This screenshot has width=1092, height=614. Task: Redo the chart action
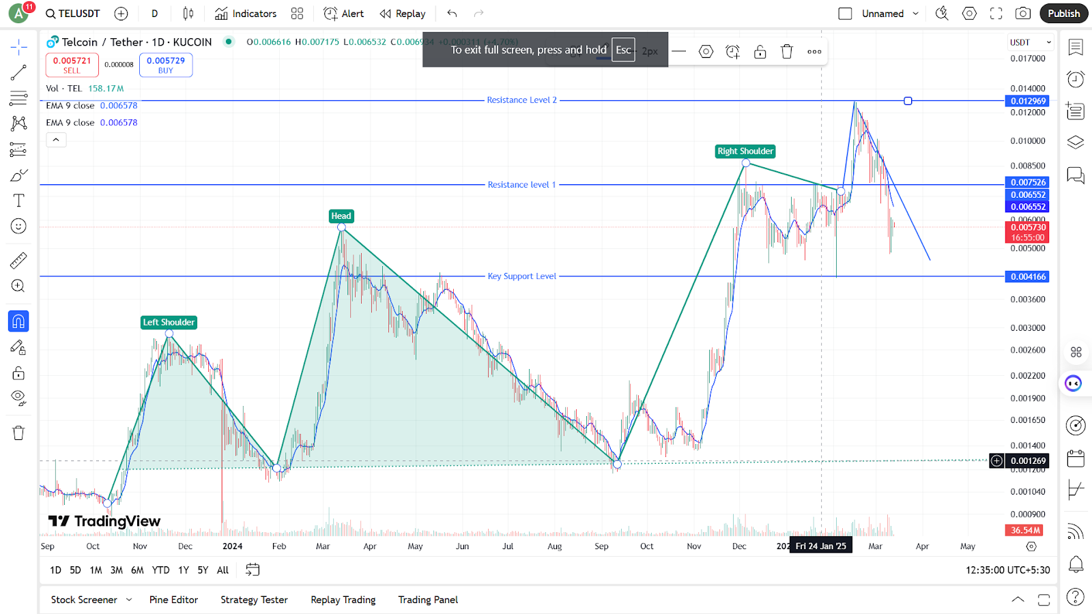pos(479,14)
